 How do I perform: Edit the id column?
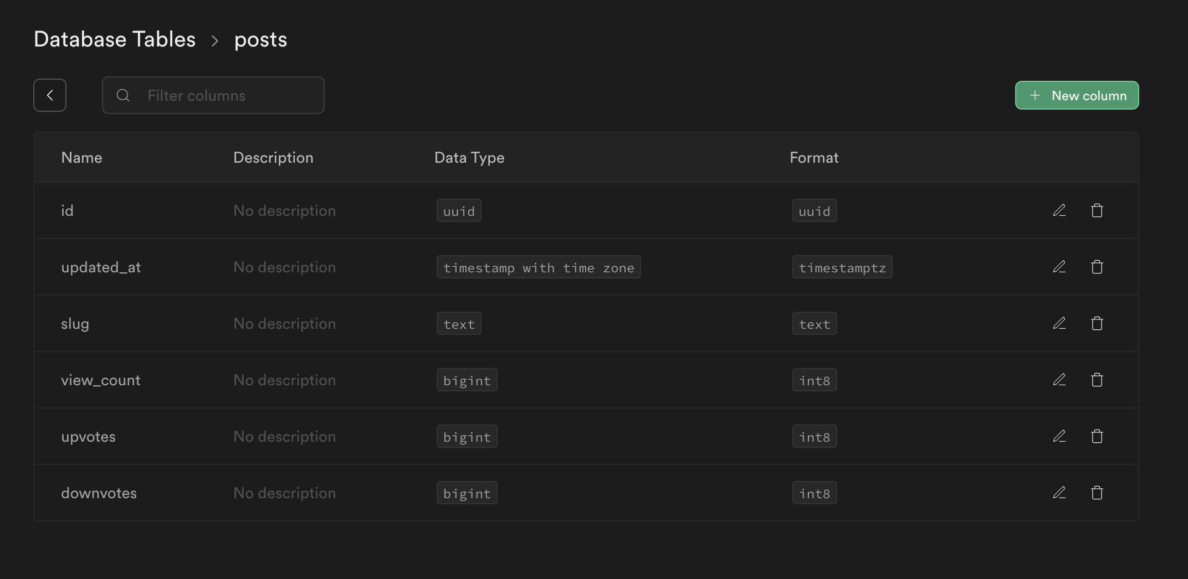[x=1059, y=210]
